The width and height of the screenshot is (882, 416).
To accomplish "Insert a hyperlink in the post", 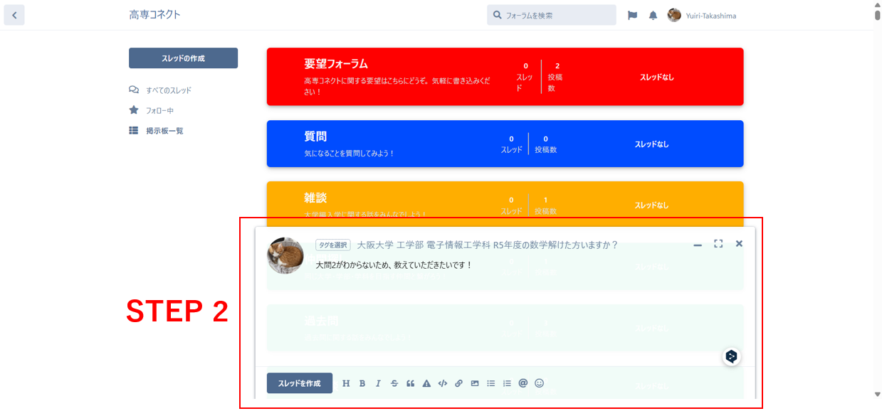I will point(458,383).
